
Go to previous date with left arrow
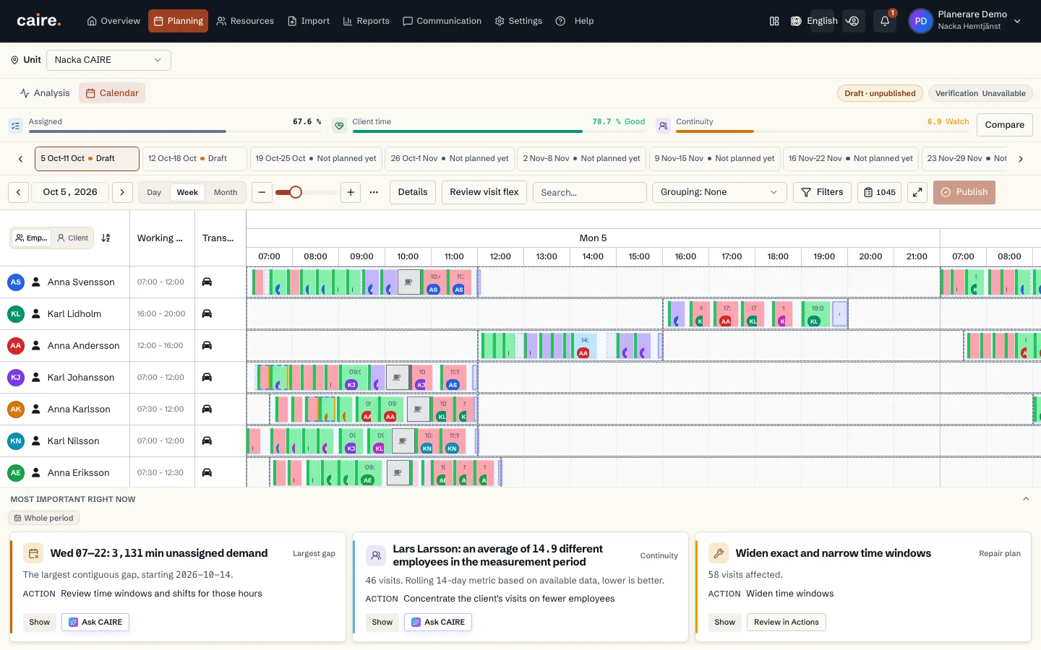[x=19, y=192]
